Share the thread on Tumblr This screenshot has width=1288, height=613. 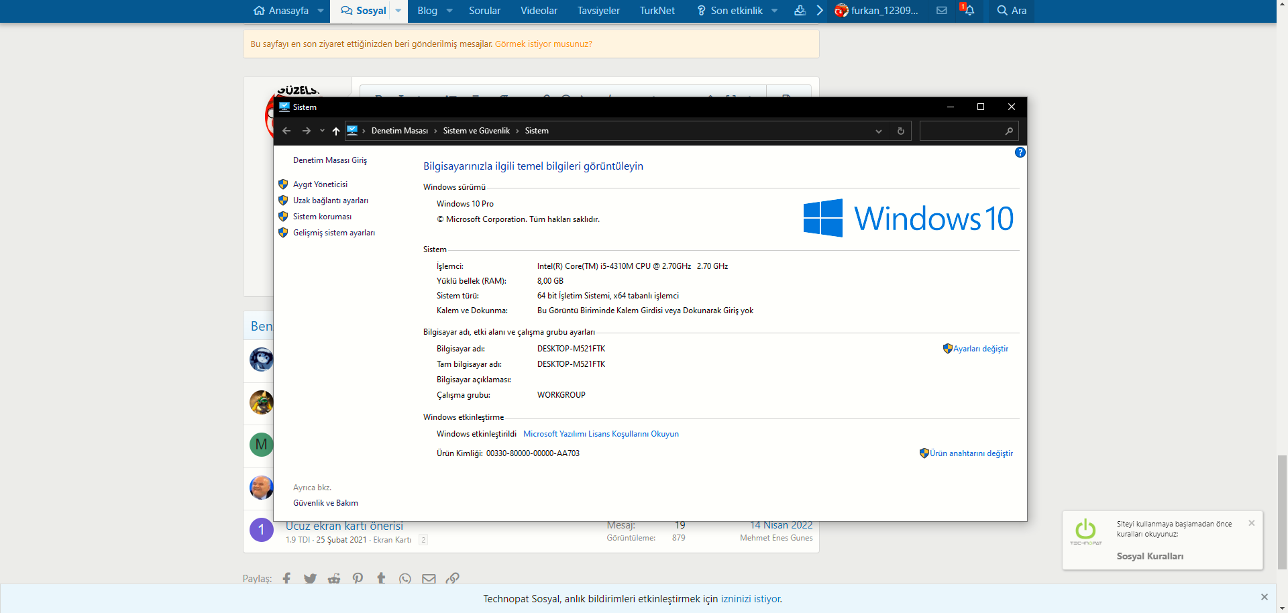point(381,578)
